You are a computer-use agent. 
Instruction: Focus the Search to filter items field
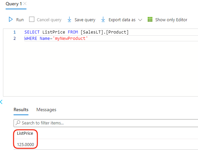tap(106, 123)
